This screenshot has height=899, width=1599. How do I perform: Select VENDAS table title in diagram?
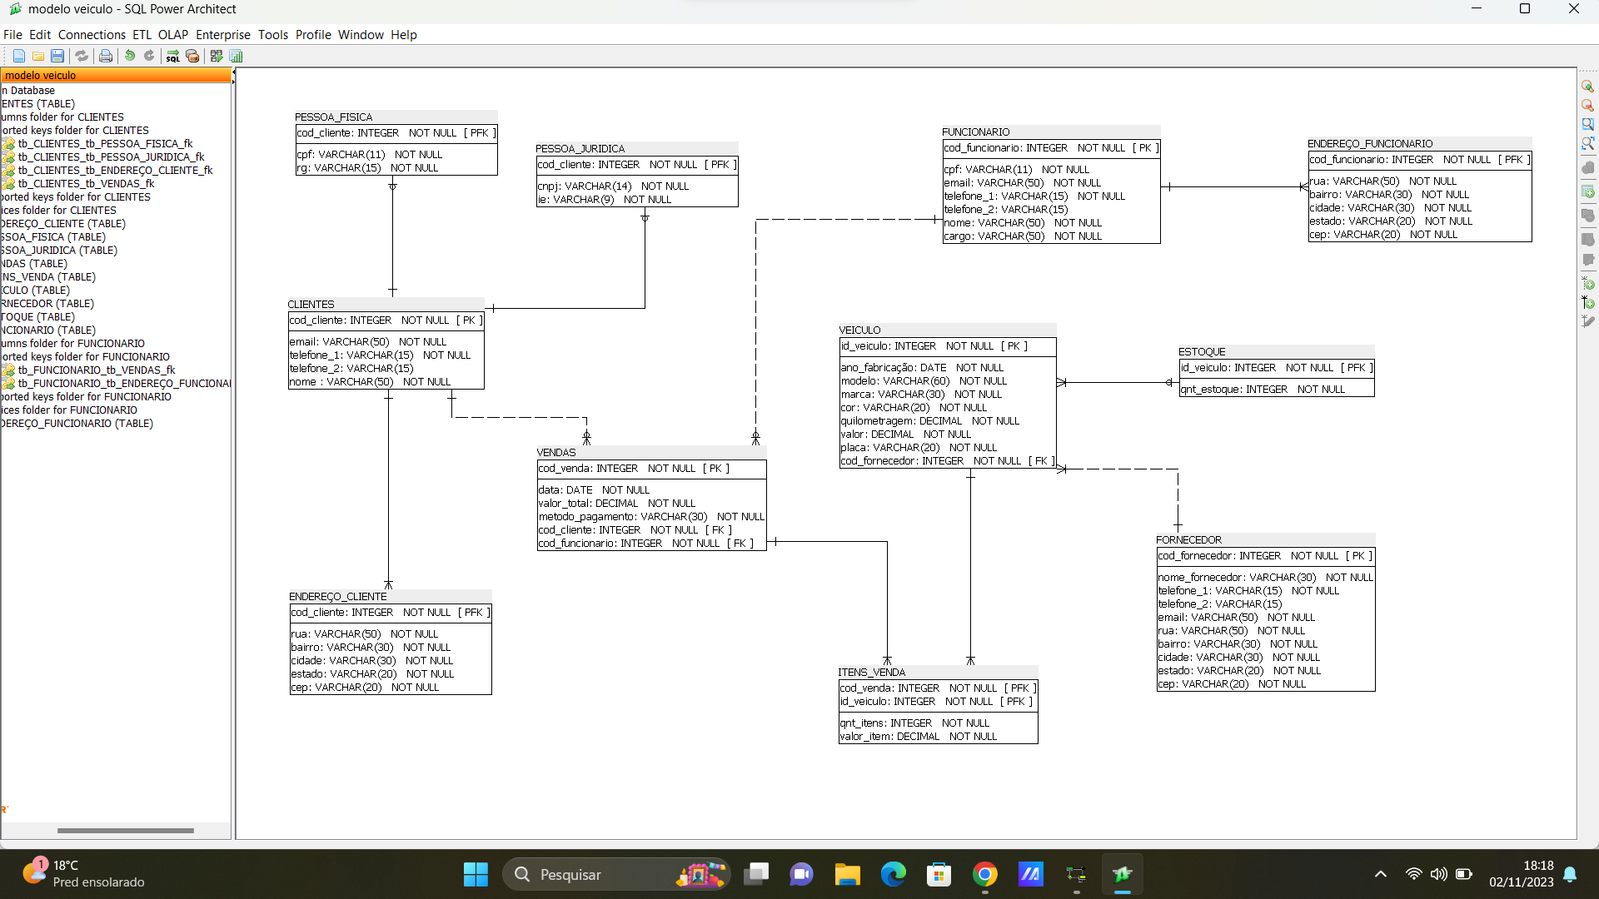pyautogui.click(x=556, y=453)
